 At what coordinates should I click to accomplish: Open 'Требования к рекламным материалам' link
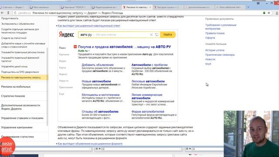[221, 27]
